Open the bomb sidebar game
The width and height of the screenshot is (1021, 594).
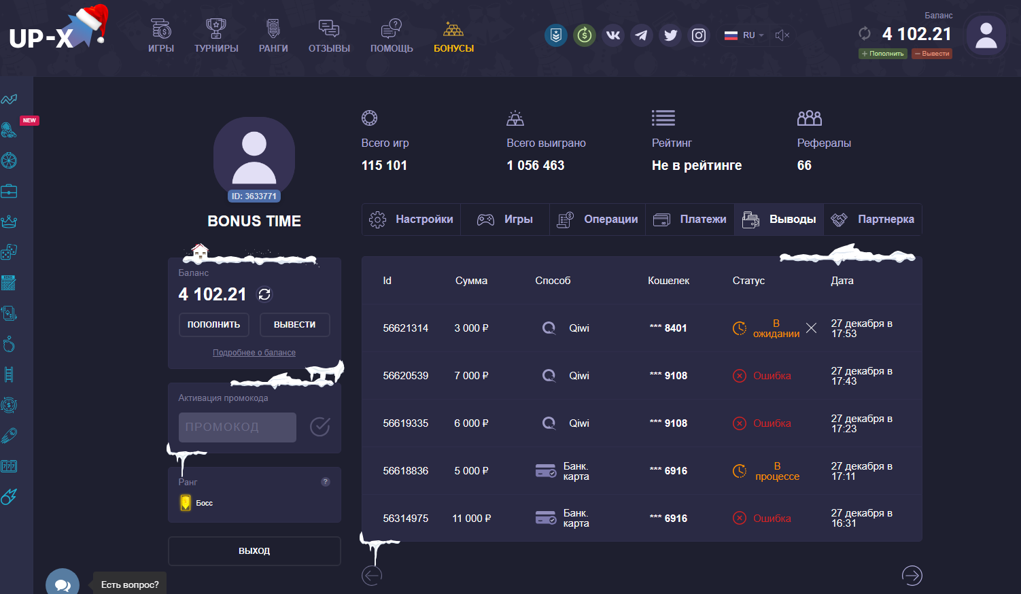click(x=9, y=344)
